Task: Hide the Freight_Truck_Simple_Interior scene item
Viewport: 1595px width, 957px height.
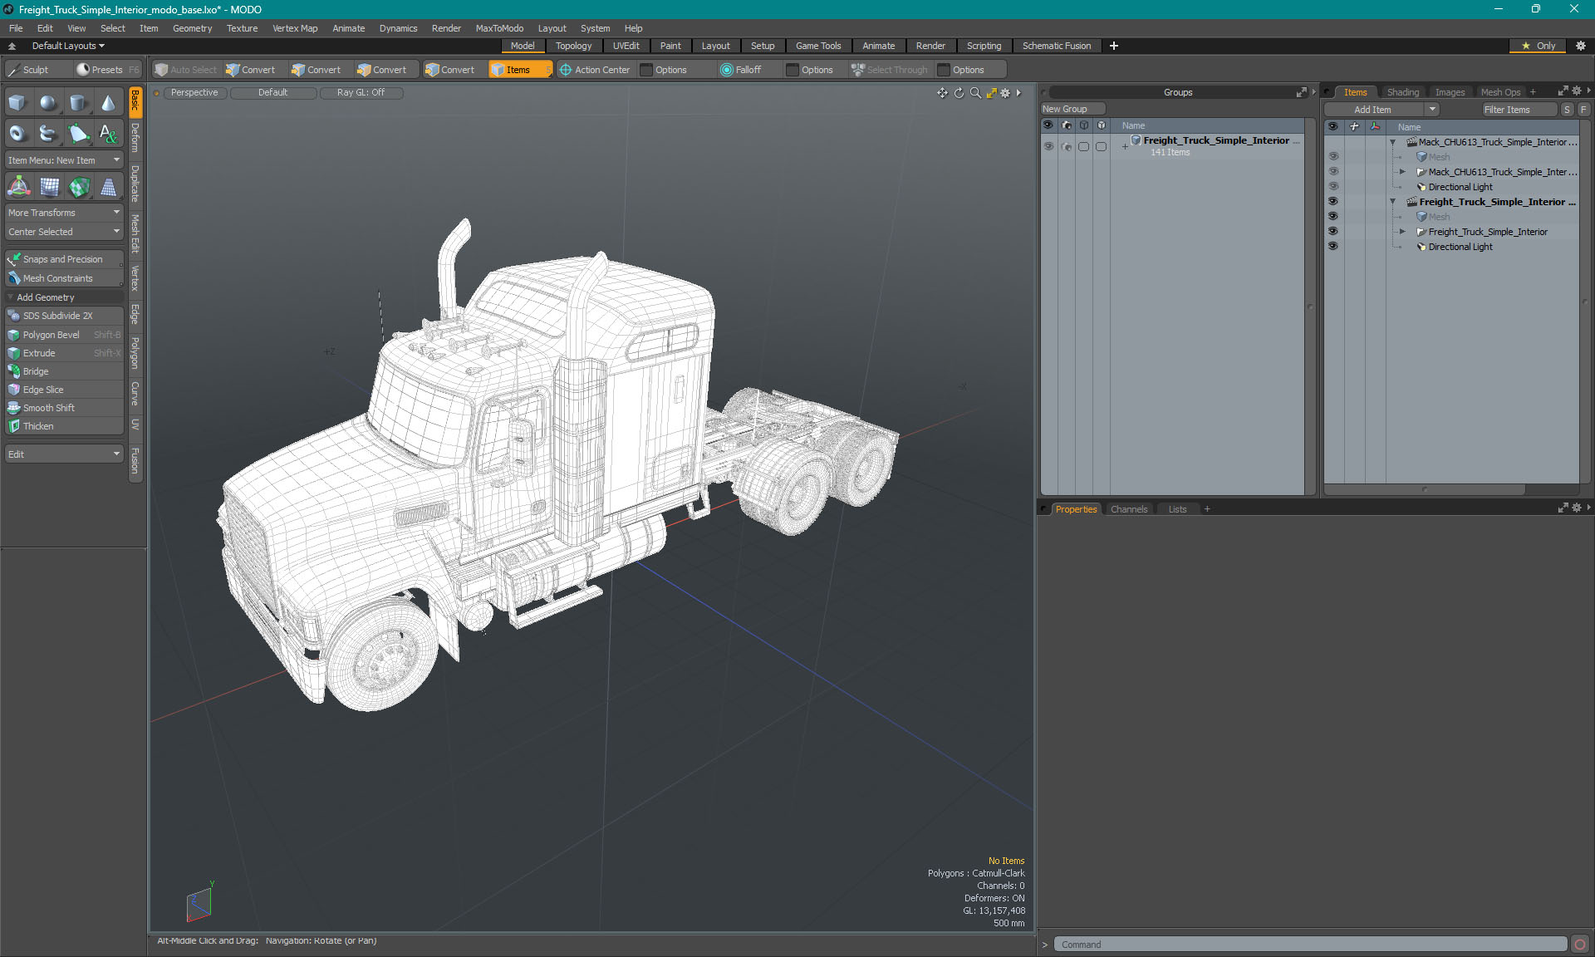Action: coord(1332,202)
